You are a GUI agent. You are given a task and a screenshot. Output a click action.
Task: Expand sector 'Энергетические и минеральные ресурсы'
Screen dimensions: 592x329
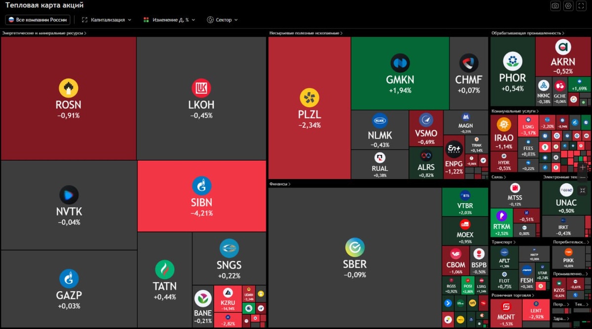tap(44, 33)
